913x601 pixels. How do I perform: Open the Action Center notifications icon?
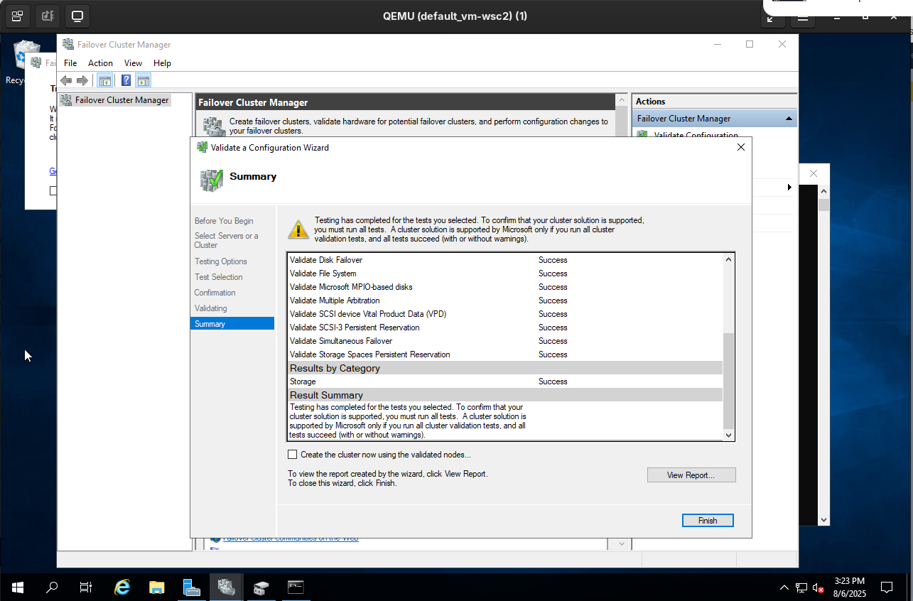tap(887, 588)
